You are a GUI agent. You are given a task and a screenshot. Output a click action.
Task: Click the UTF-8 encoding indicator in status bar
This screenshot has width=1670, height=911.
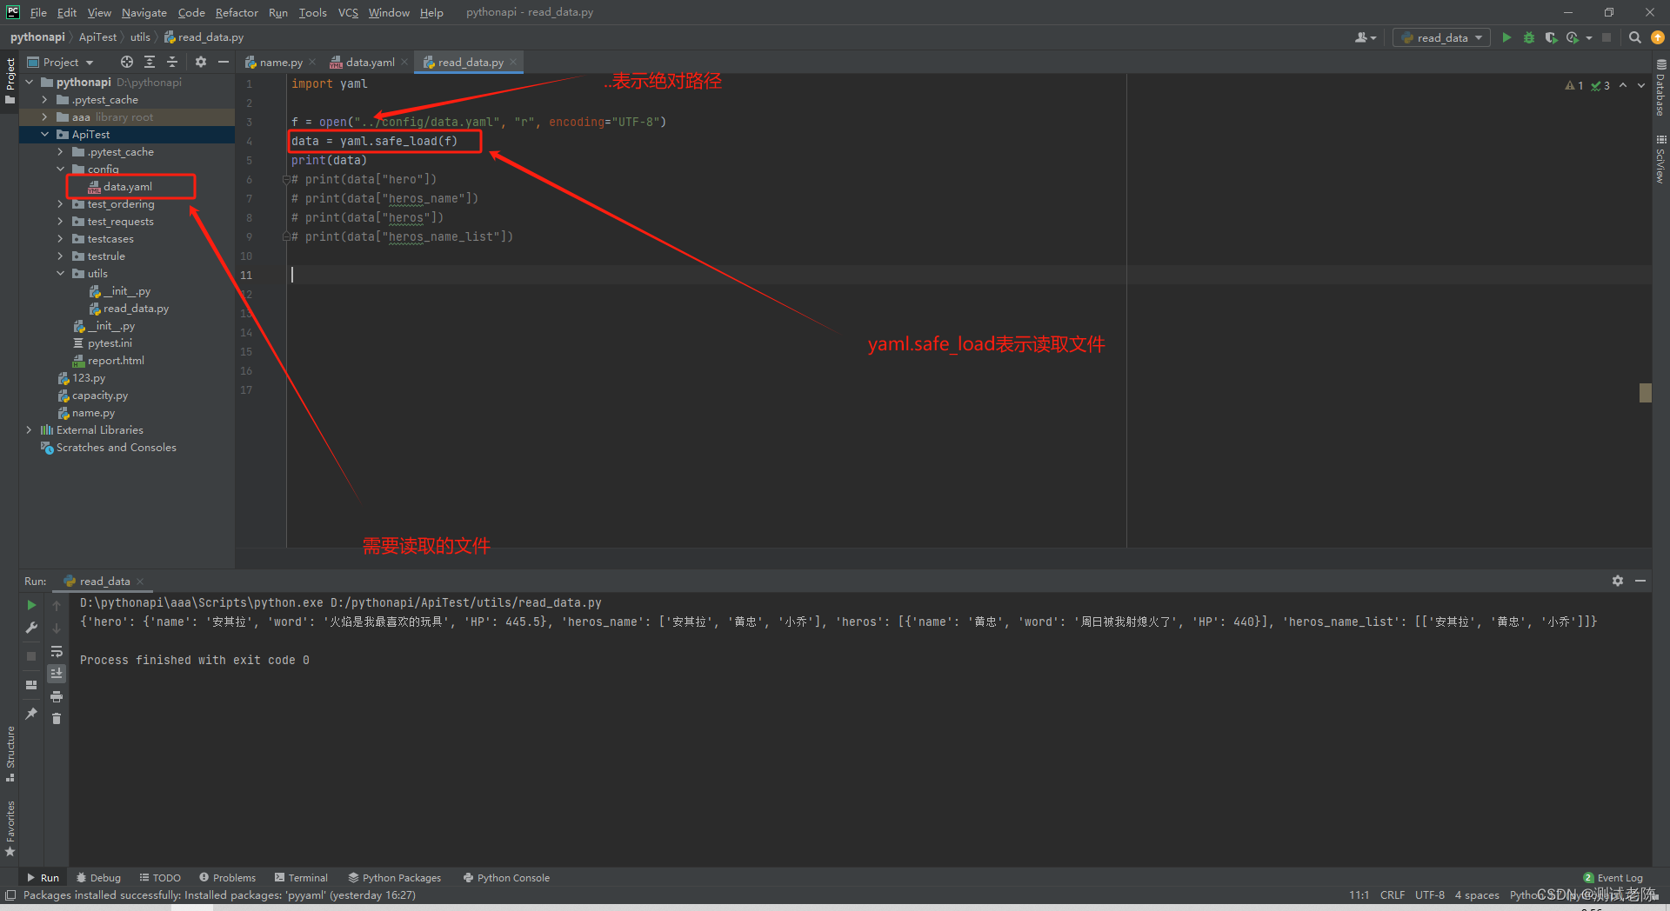1429,894
